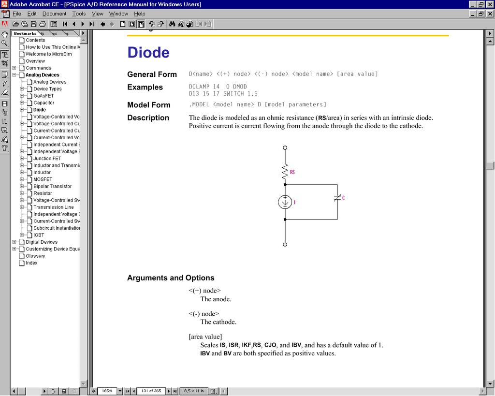This screenshot has height=396, width=495.
Task: Click status bar first page button
Action: [128, 391]
